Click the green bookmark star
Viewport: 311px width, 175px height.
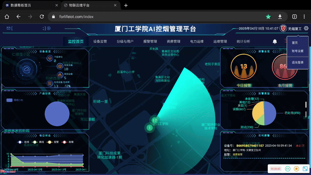268,17
